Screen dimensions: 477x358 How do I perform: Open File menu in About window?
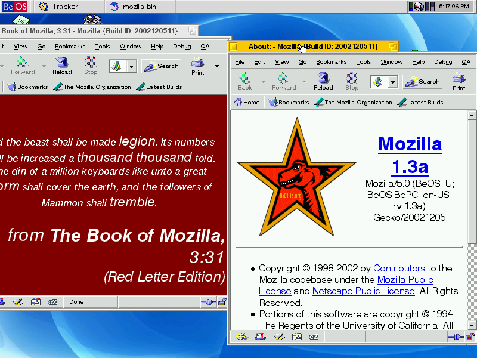click(x=240, y=62)
